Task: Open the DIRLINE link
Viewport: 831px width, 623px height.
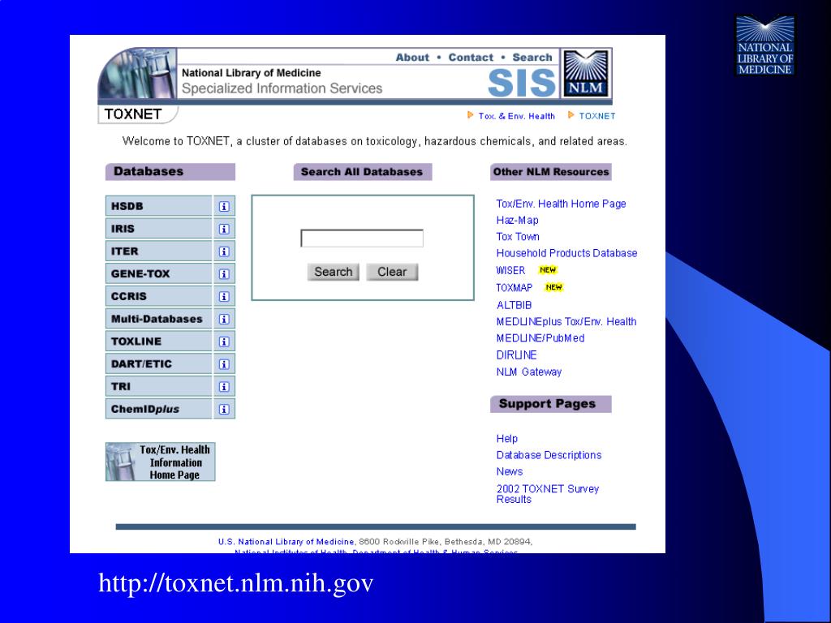Action: (x=516, y=355)
